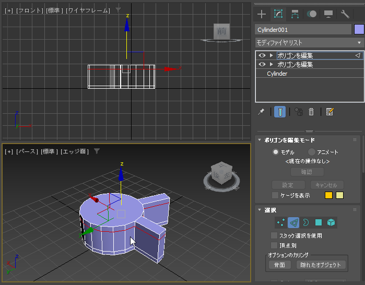Image resolution: width=365 pixels, height=285 pixels.
Task: Open the Motion panel tab
Action: click(x=311, y=14)
